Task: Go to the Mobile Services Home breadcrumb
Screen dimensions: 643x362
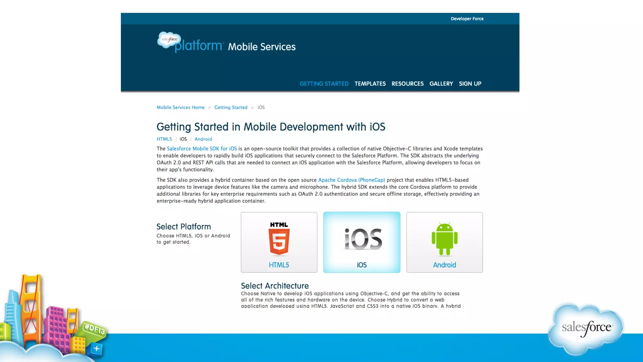Action: click(x=181, y=107)
